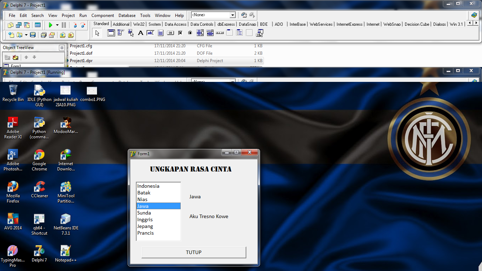Pick the Button (OK) component icon
This screenshot has height=271, width=482.
170,33
